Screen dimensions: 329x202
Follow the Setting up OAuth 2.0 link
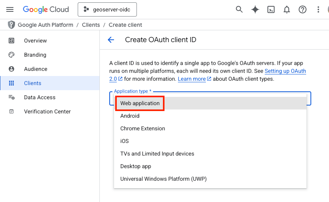[285, 71]
